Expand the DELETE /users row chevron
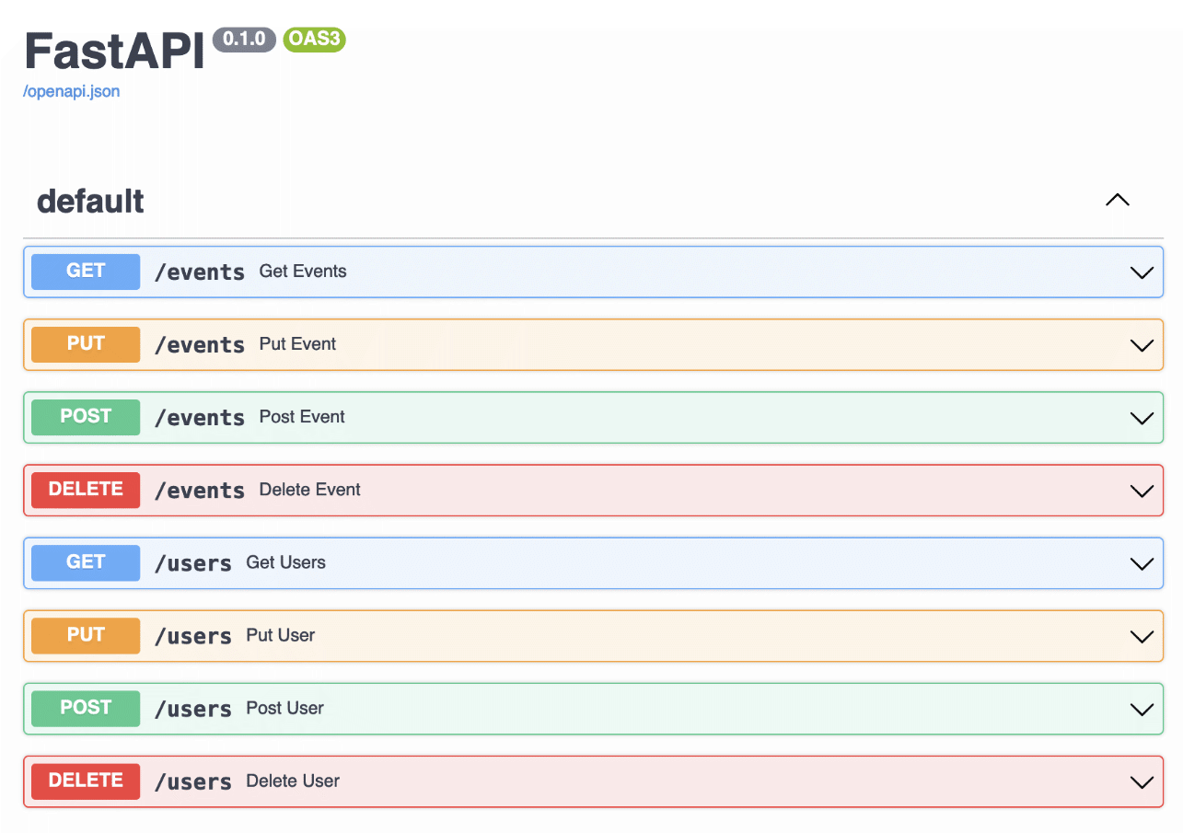 [1142, 781]
